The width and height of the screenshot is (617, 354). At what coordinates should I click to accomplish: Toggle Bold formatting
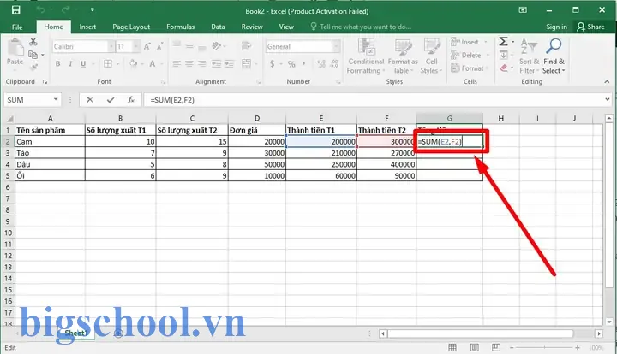coord(58,63)
